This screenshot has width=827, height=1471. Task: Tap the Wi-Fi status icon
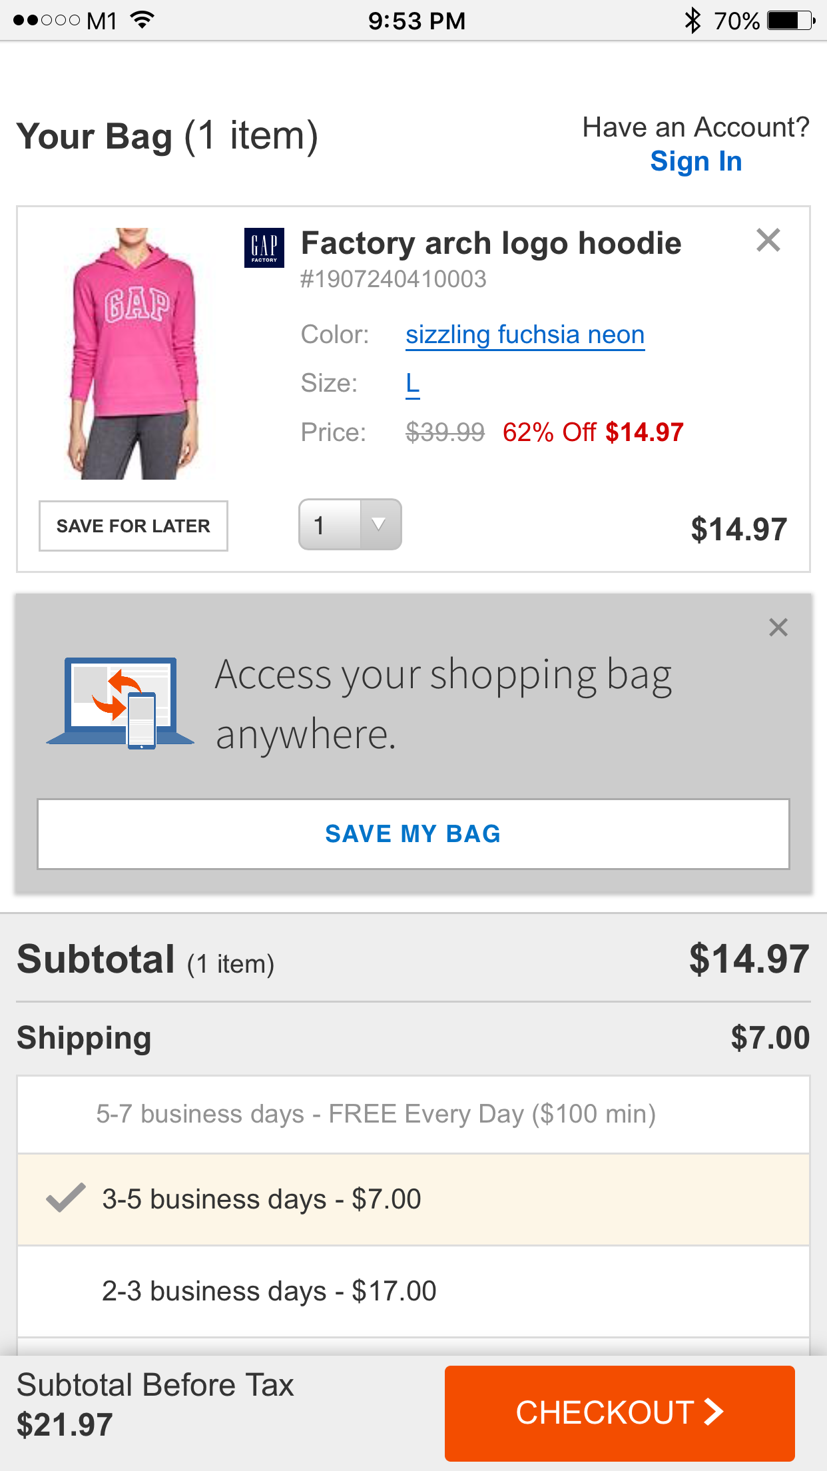click(x=142, y=20)
